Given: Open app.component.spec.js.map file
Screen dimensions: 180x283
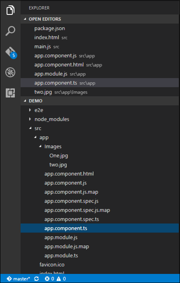Looking at the screenshot, I should click(x=100, y=210).
